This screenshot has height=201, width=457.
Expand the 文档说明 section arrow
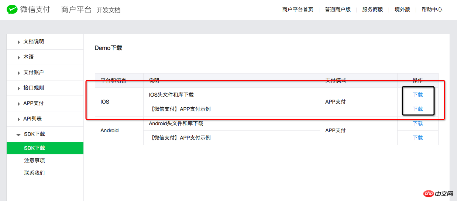(x=19, y=42)
